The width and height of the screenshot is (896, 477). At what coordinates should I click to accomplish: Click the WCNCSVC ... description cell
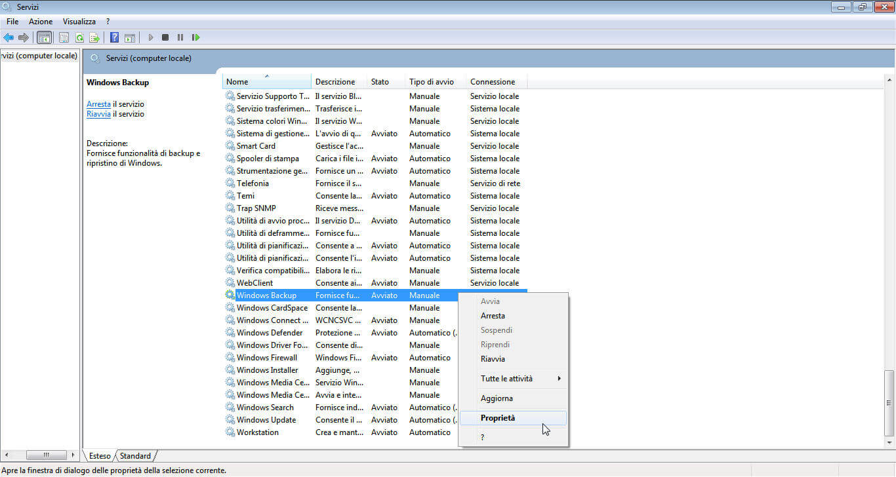coord(339,320)
